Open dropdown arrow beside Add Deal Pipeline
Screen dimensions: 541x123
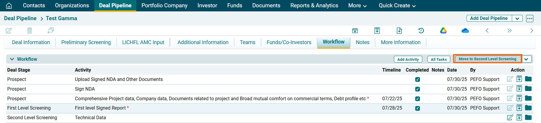(x=517, y=18)
